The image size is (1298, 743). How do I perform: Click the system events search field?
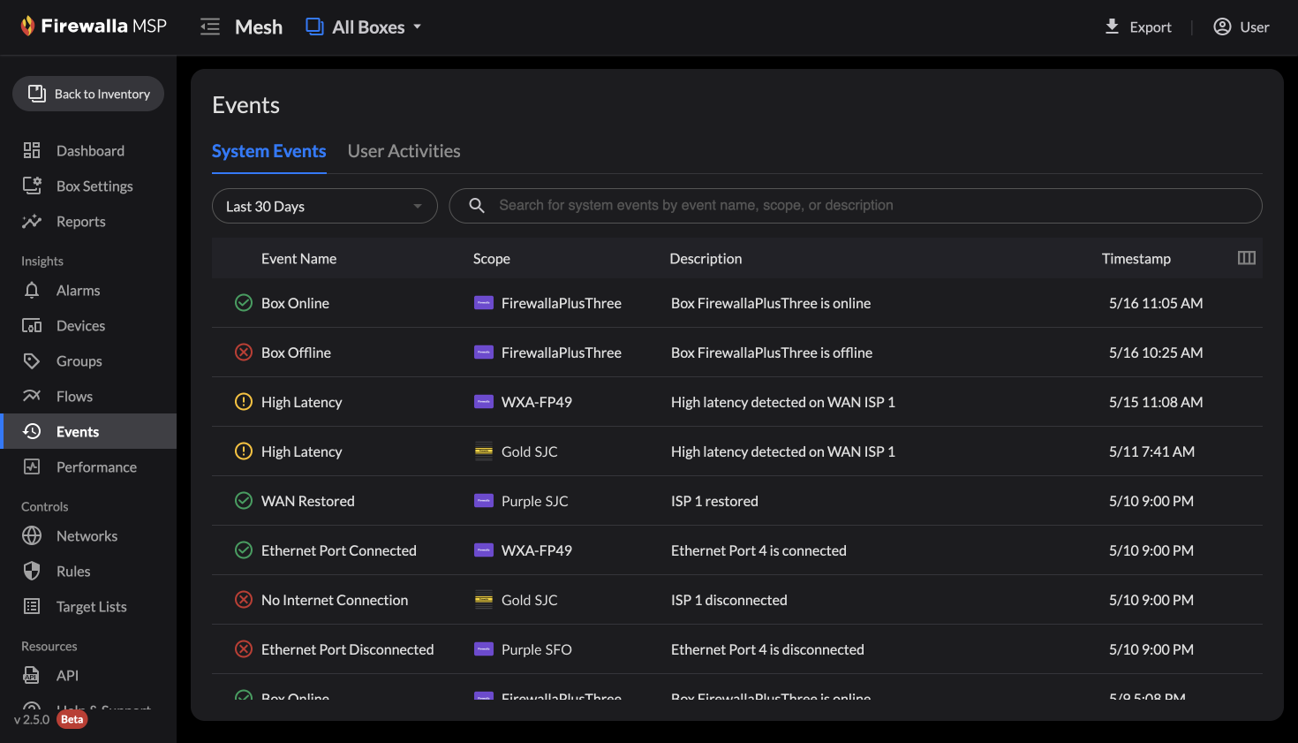click(856, 206)
